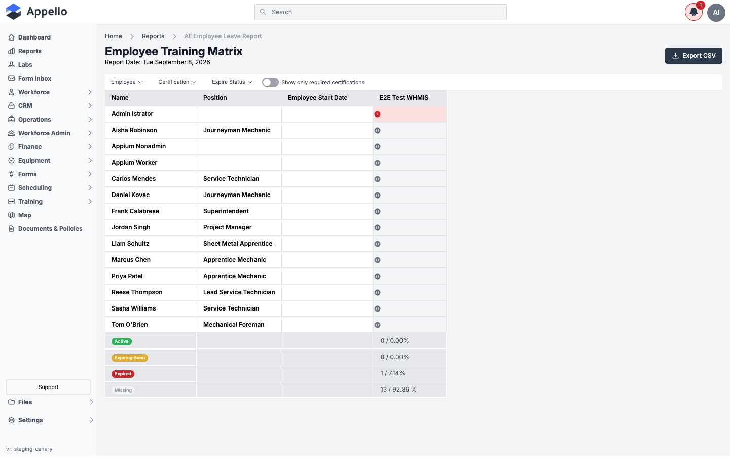730x465 pixels.
Task: Click the Active status badge
Action: [x=122, y=342]
